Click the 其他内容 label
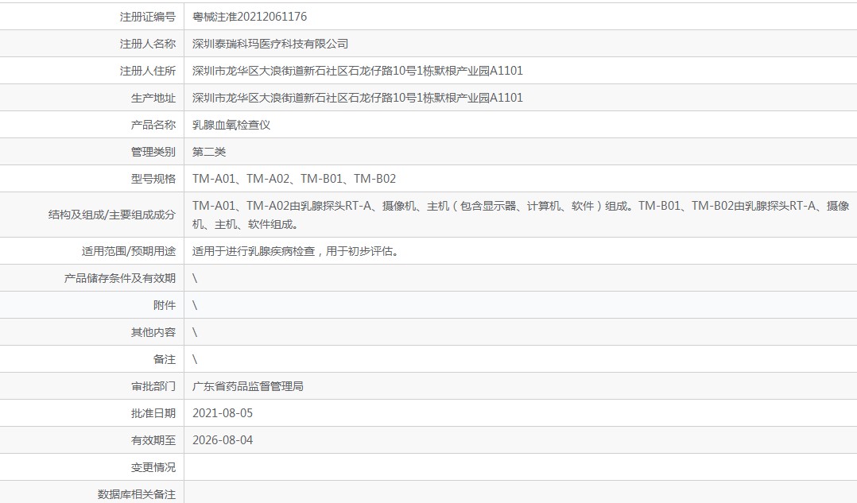The width and height of the screenshot is (857, 503). [x=153, y=332]
